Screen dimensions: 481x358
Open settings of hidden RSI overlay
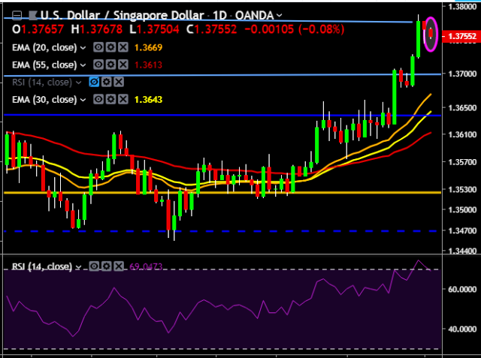107,82
